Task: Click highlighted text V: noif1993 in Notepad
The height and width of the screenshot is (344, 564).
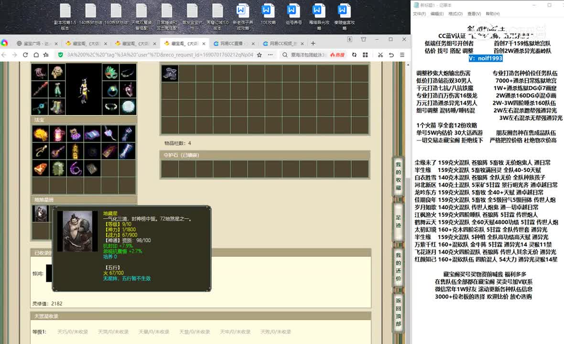Action: (486, 58)
